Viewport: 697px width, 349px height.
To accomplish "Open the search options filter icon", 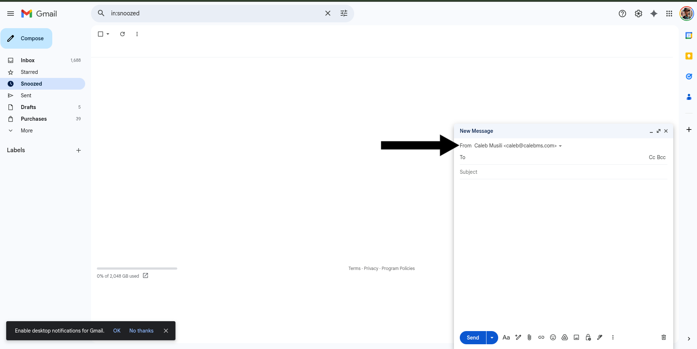I will pos(344,13).
